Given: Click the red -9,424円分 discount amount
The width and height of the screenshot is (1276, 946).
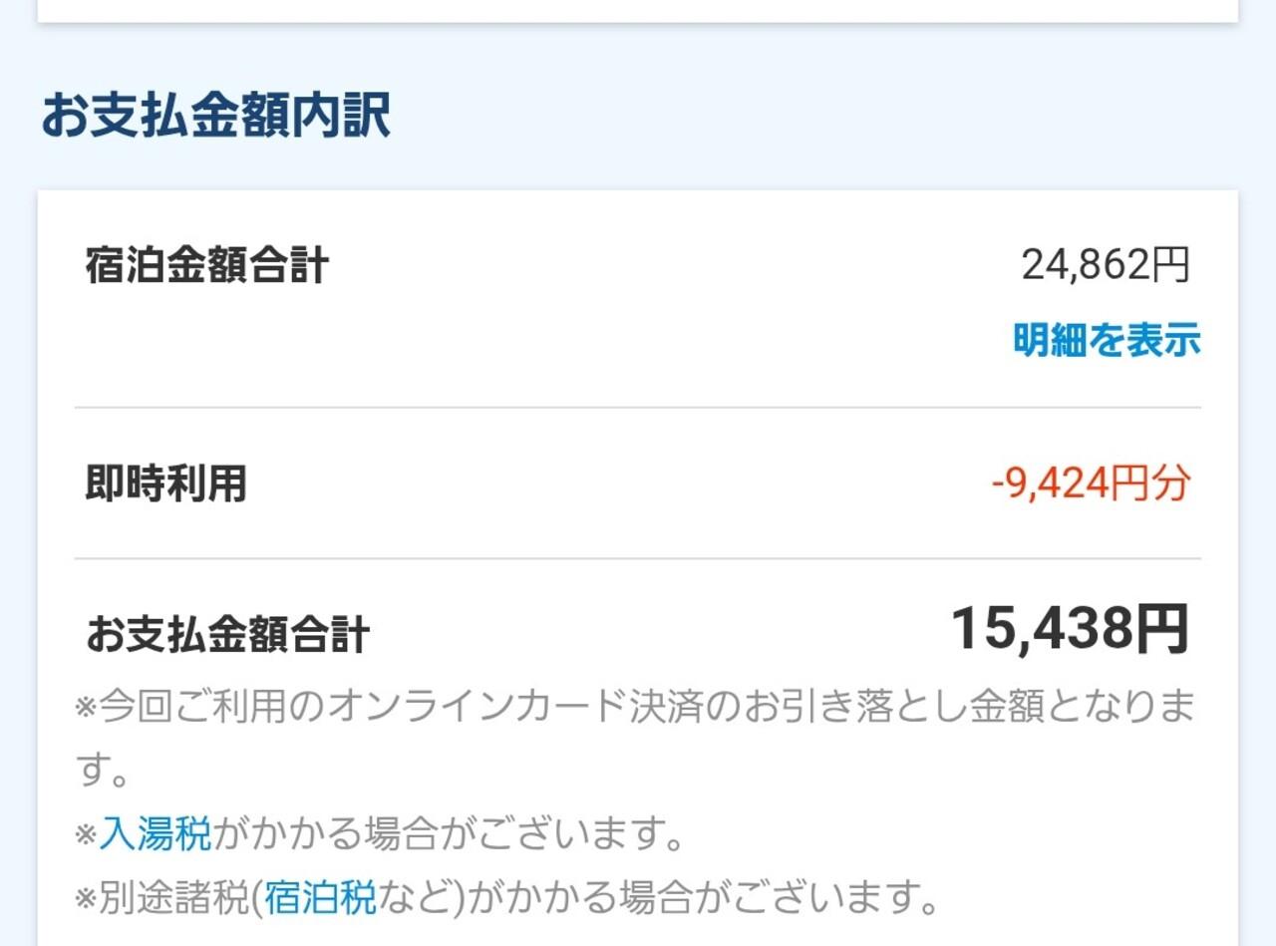Looking at the screenshot, I should pos(1091,484).
